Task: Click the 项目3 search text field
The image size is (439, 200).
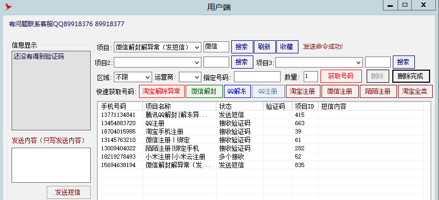Action: pyautogui.click(x=378, y=62)
